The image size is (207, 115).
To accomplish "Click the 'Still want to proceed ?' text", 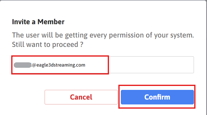I will [x=48, y=44].
